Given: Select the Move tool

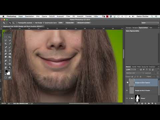Looking at the screenshot, I should point(10,37).
